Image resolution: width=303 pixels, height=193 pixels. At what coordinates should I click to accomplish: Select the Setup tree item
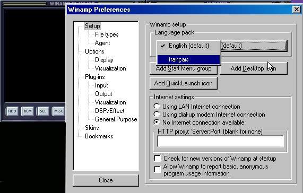[x=92, y=26]
